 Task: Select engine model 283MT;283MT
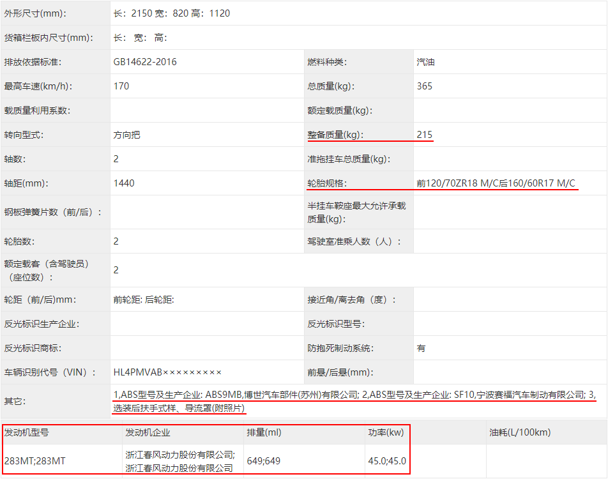(34, 461)
